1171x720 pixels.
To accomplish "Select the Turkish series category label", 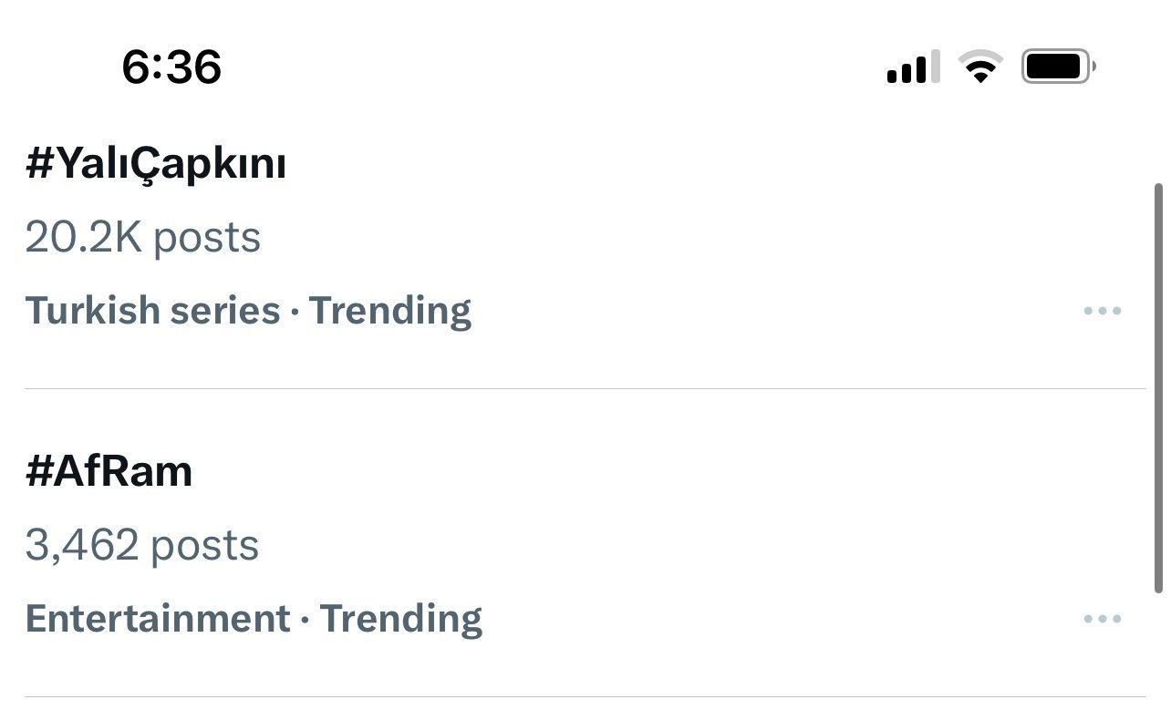I will (x=152, y=312).
